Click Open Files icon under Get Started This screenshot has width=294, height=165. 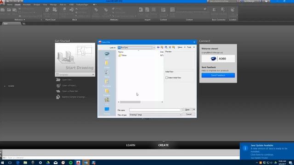pyautogui.click(x=58, y=80)
